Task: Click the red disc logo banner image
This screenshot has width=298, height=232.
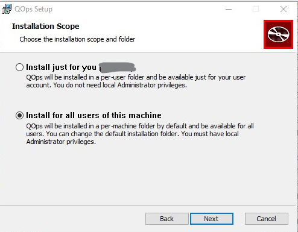Action: pos(278,34)
